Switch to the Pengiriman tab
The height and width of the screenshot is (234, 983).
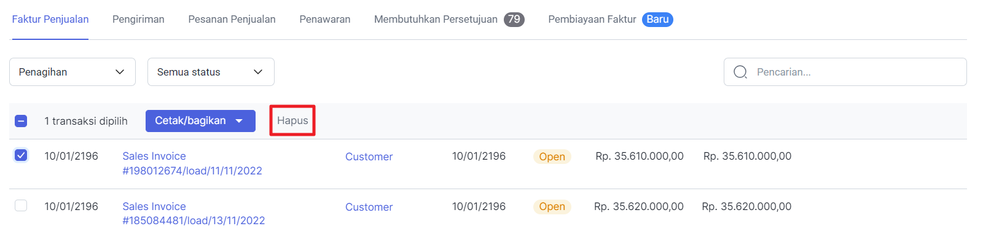coord(138,19)
